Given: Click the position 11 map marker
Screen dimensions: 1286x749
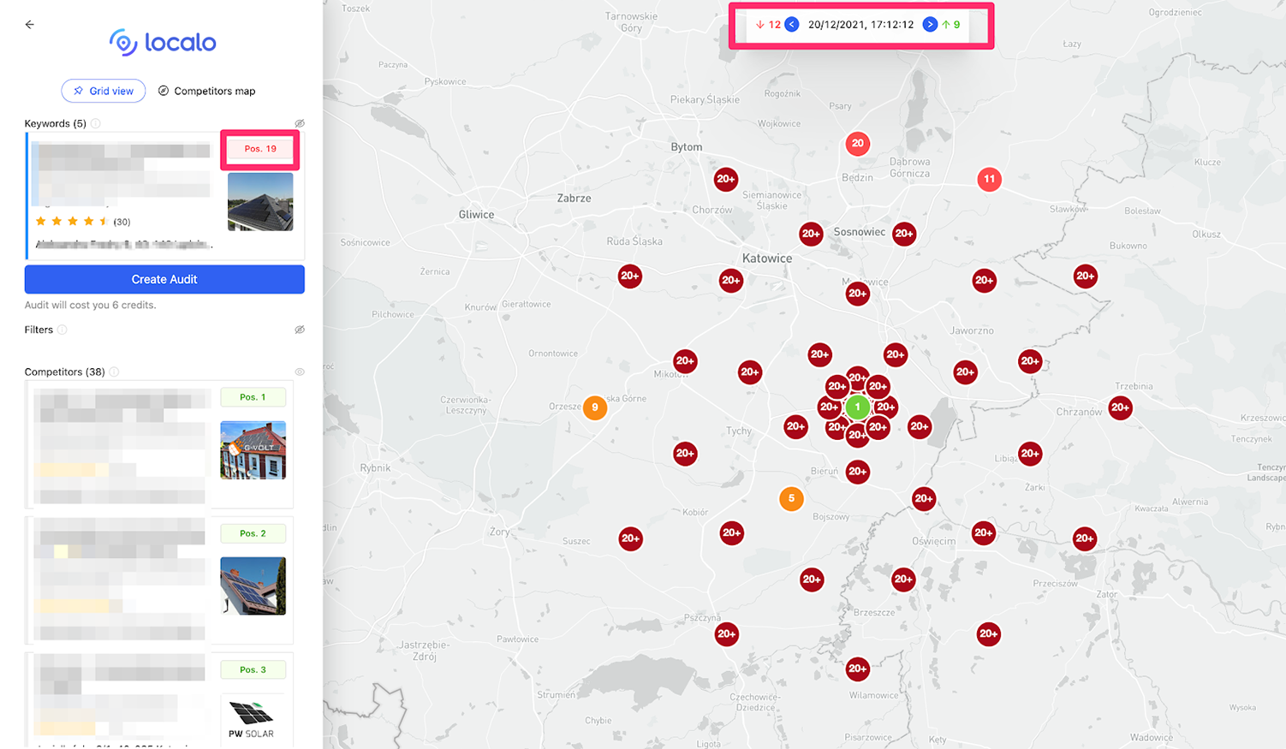Looking at the screenshot, I should tap(989, 179).
